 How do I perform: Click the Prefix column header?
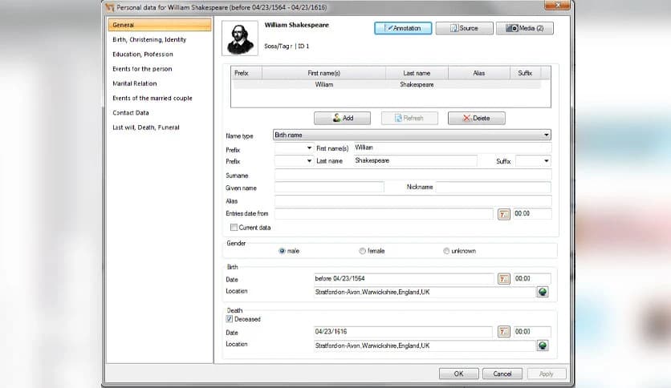(246, 73)
